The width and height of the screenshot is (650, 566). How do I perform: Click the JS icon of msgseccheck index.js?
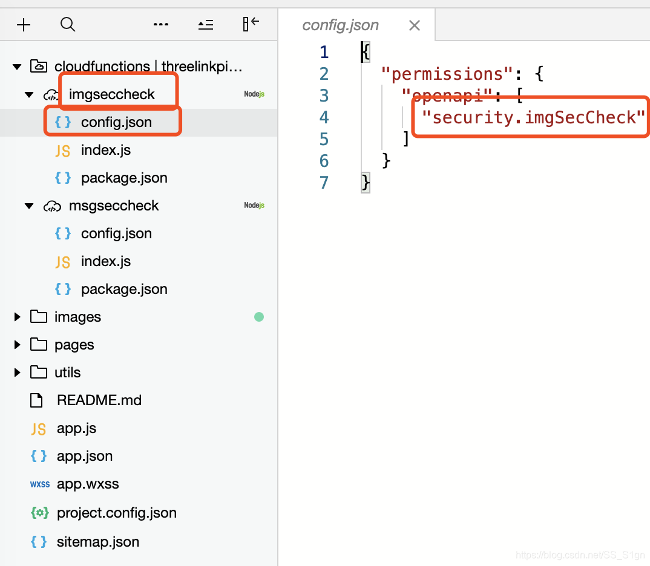tap(62, 262)
